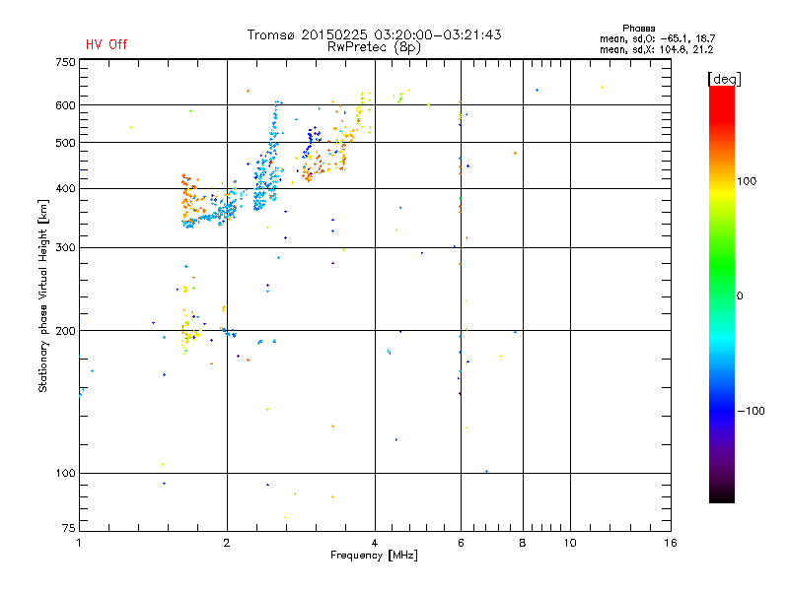
Task: Click the colorbar tick label '100'
Action: click(x=747, y=181)
